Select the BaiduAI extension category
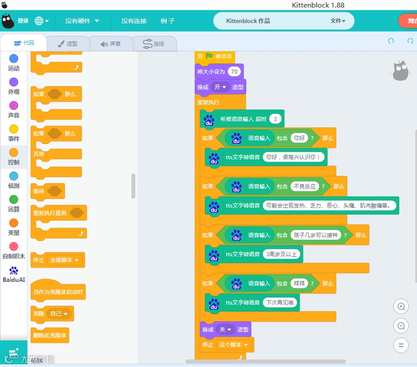Viewport: 417px width, 367px height. click(14, 274)
